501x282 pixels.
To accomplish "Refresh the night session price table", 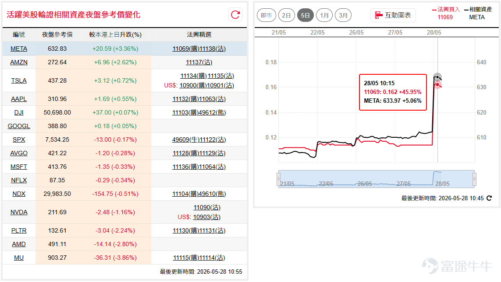I will 235,15.
